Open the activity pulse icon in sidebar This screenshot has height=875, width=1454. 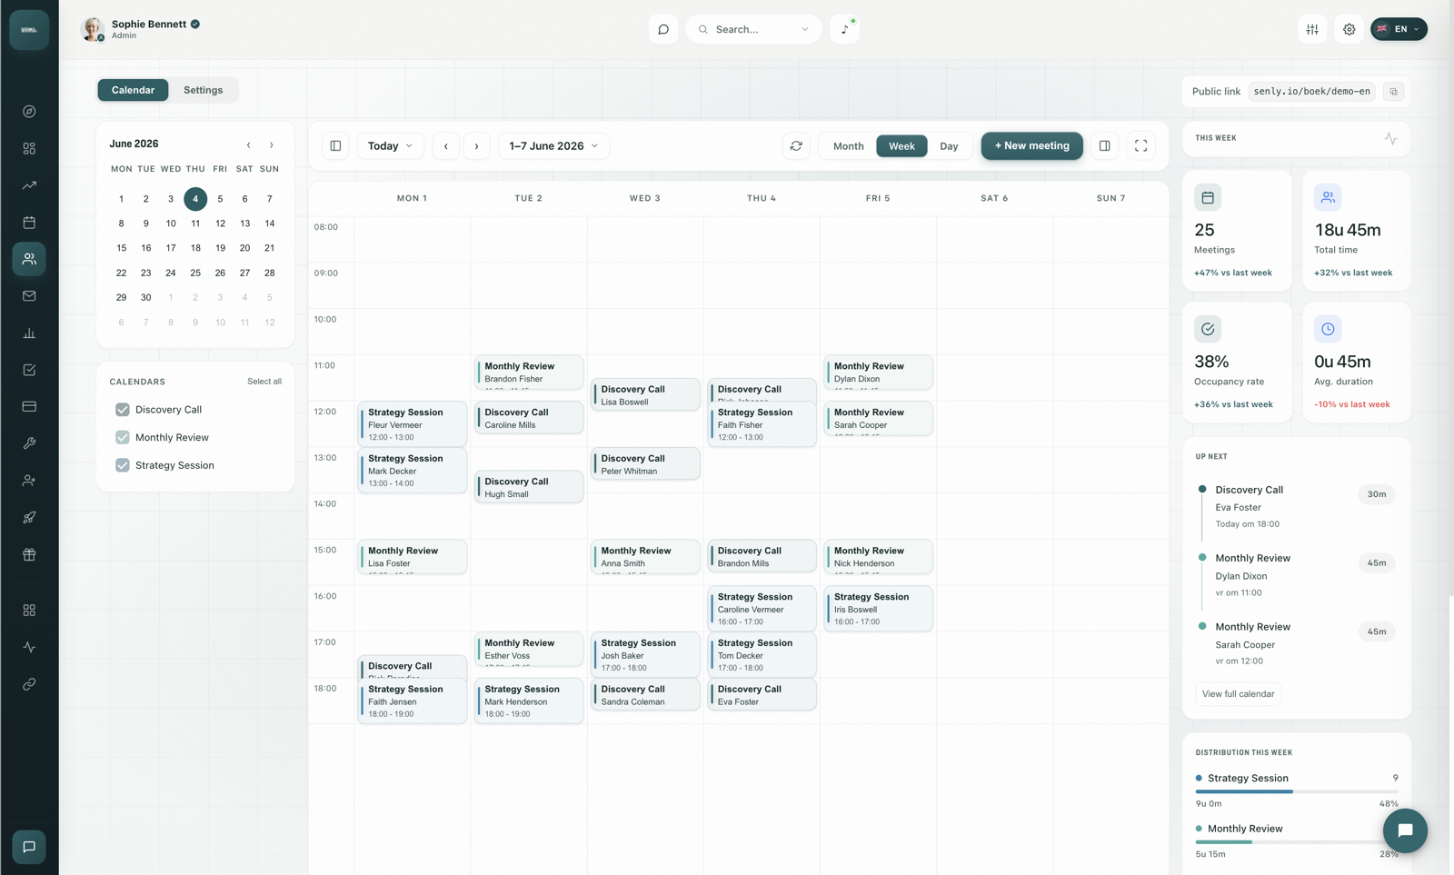pos(29,648)
